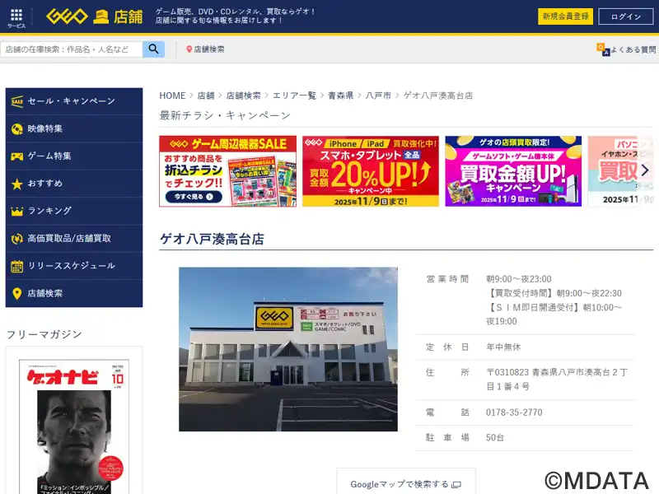Viewport: 659px width, 494px height.
Task: Open iPhone/iPad 買取20%UP banner
Action: (371, 171)
